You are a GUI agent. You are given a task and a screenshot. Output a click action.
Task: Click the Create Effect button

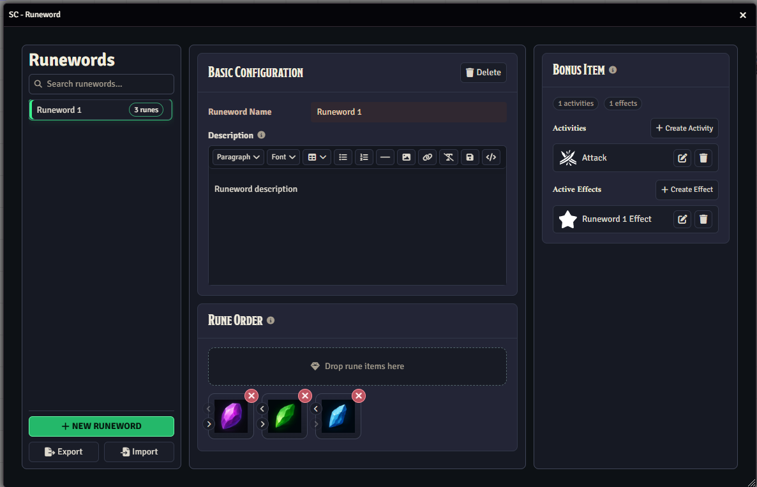[x=687, y=189]
